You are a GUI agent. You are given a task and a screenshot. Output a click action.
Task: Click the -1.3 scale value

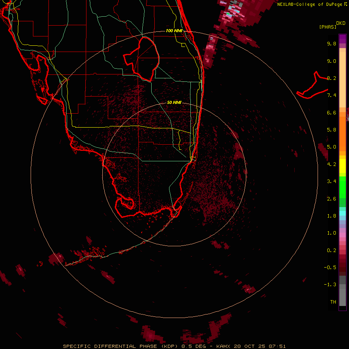330,285
